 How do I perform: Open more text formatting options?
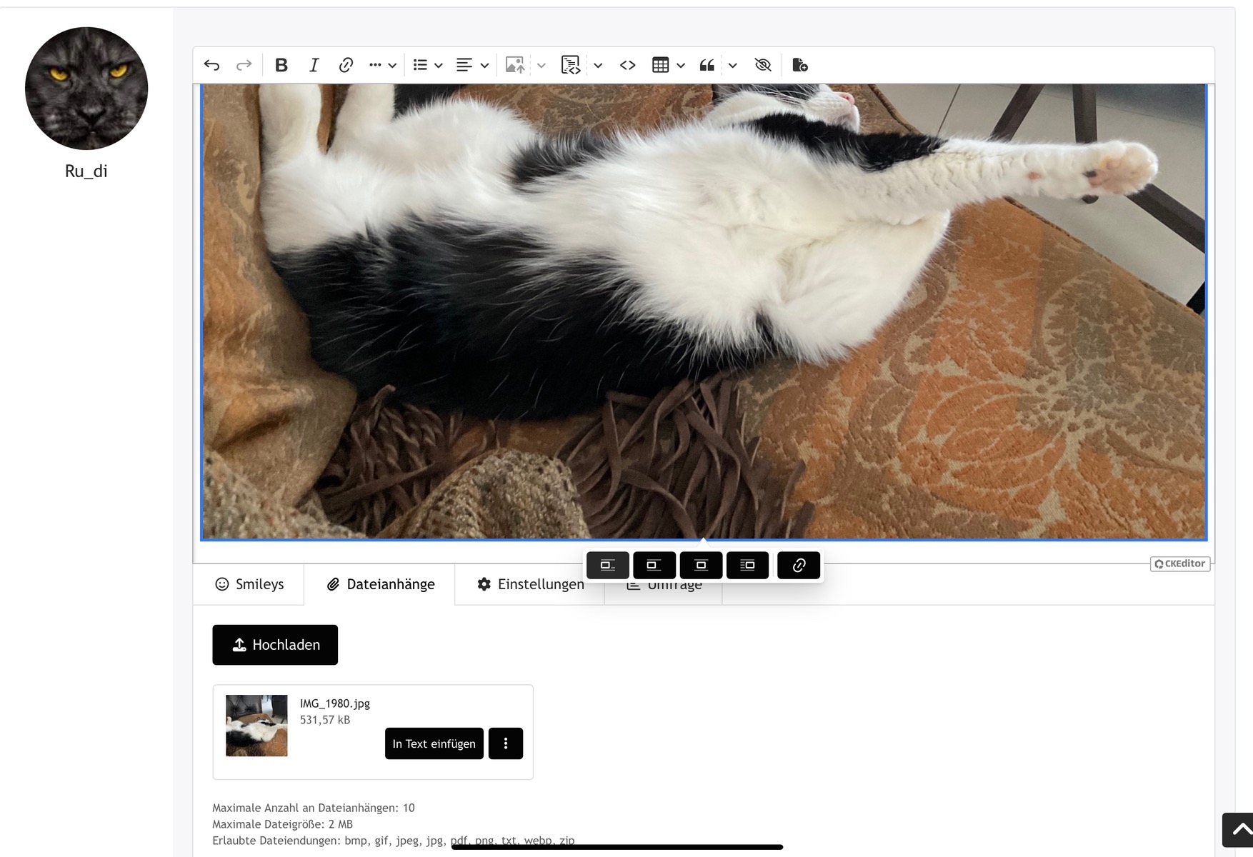point(382,65)
